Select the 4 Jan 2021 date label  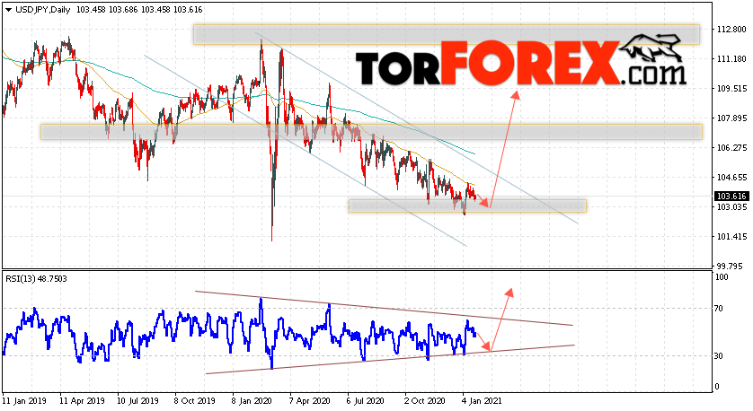(482, 401)
